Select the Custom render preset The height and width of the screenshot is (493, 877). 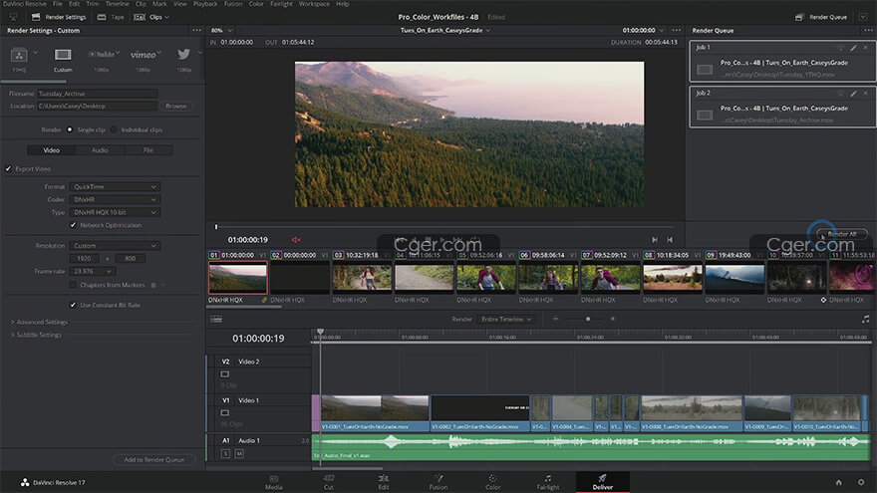[x=63, y=60]
